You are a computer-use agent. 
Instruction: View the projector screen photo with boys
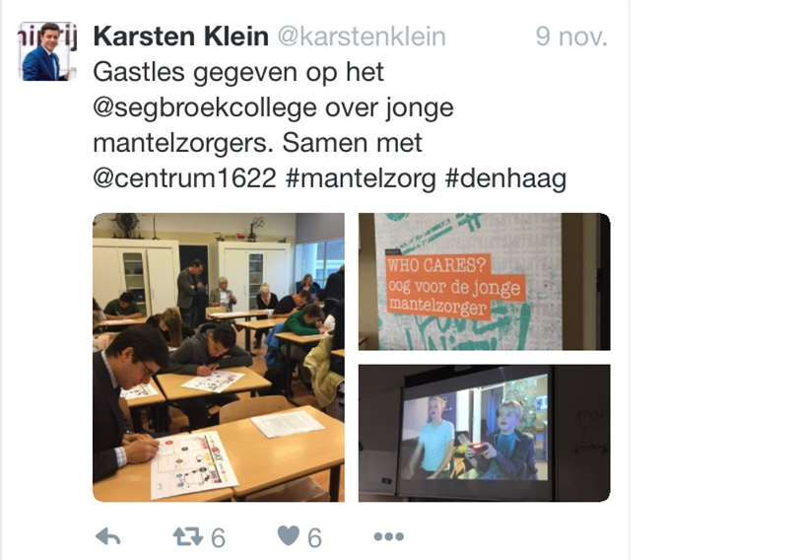[485, 433]
